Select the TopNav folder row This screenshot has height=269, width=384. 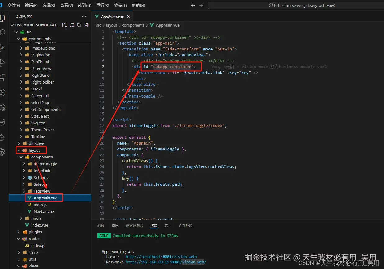point(50,137)
